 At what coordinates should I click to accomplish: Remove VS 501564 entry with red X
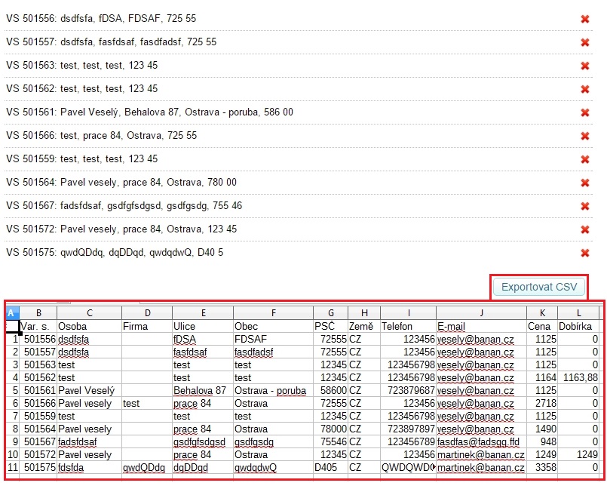click(584, 183)
